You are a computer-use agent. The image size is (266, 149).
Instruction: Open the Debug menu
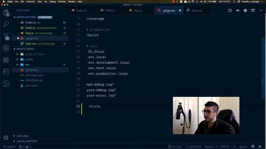tap(52, 2)
